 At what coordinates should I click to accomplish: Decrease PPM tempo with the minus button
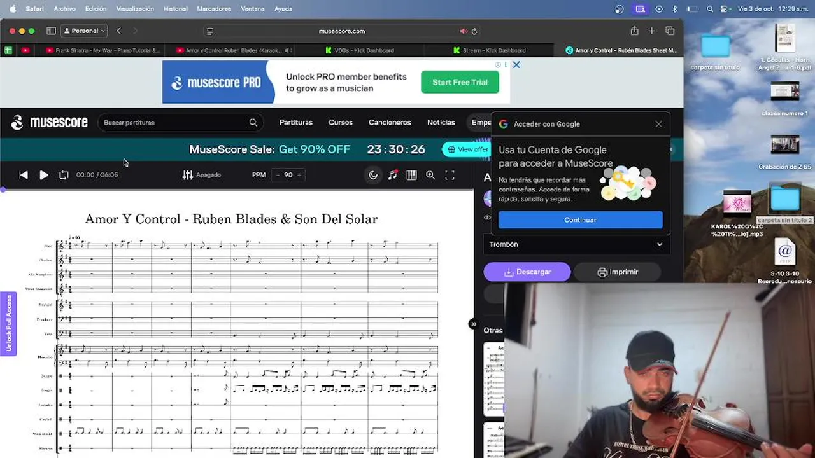point(278,175)
